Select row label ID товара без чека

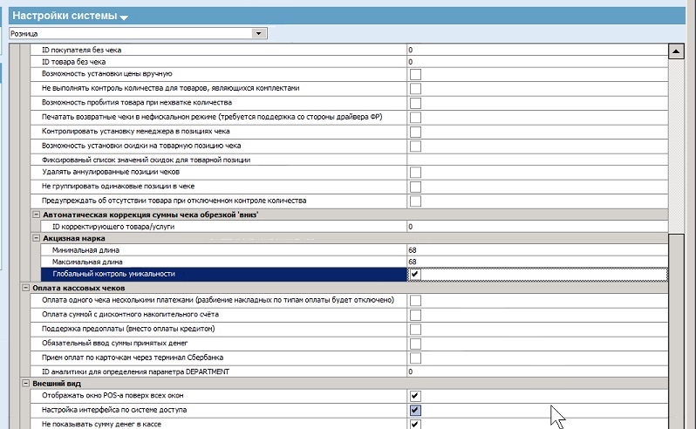point(73,62)
